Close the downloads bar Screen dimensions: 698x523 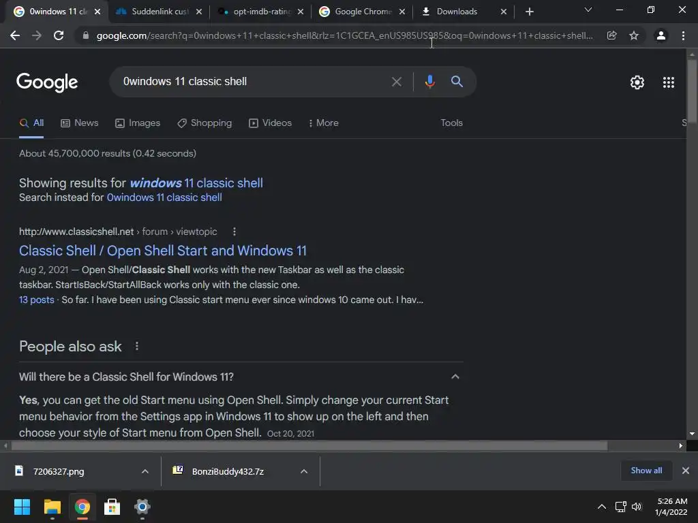(x=686, y=471)
